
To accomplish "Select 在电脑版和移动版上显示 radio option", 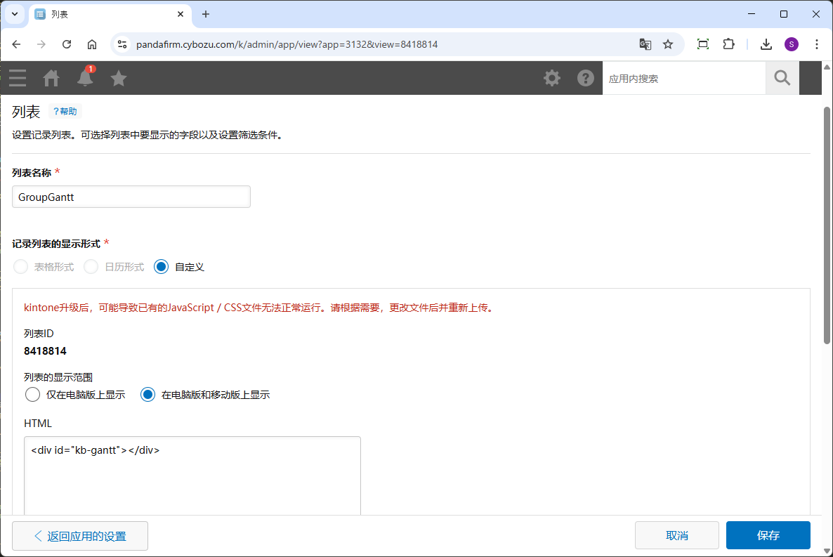I will 147,395.
